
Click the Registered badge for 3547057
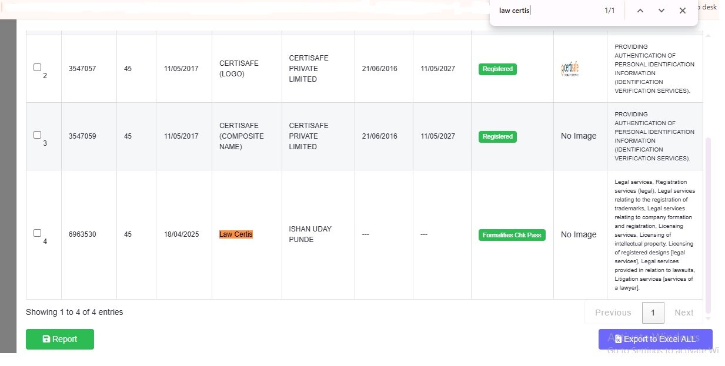[x=497, y=69]
